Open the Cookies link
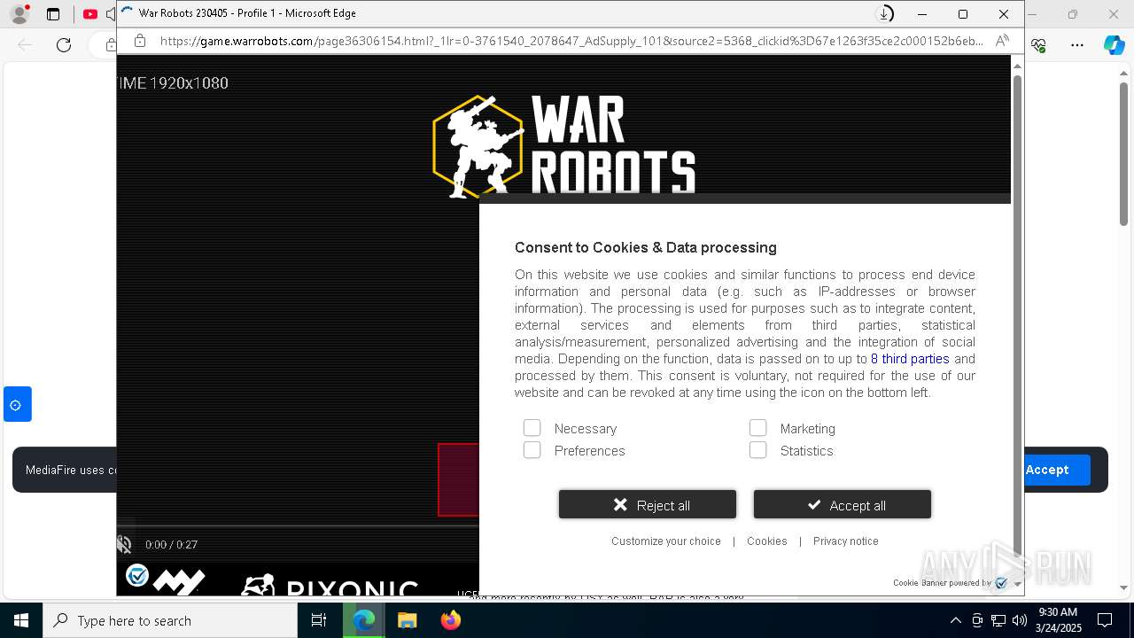Viewport: 1134px width, 638px height. tap(767, 541)
